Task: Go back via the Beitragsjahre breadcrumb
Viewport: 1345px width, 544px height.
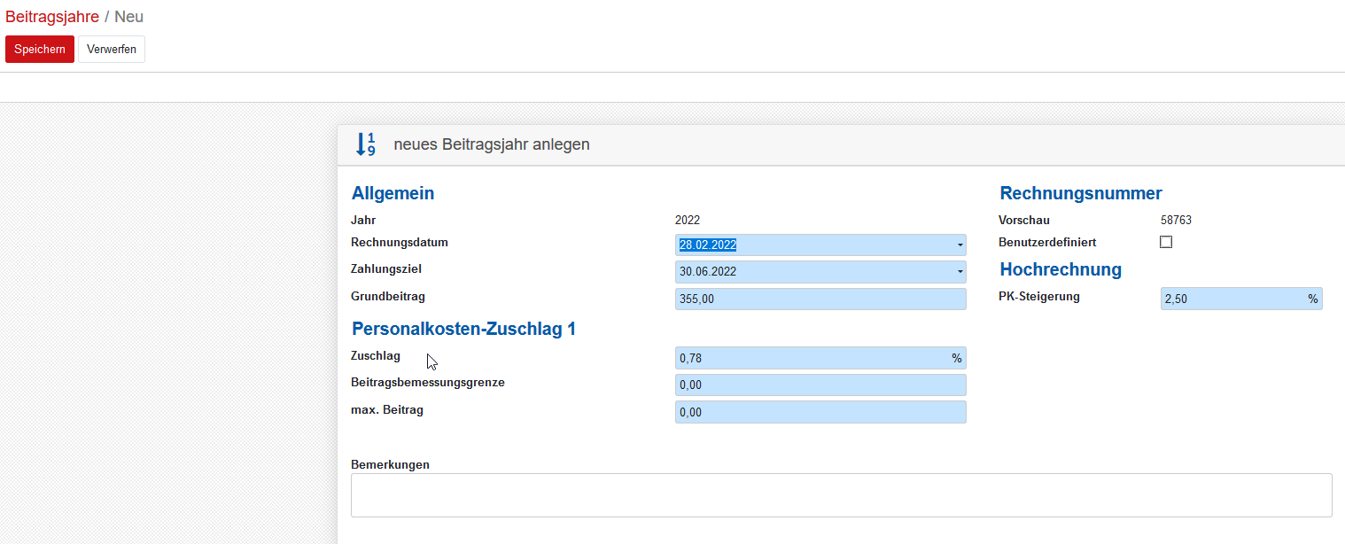Action: click(52, 17)
